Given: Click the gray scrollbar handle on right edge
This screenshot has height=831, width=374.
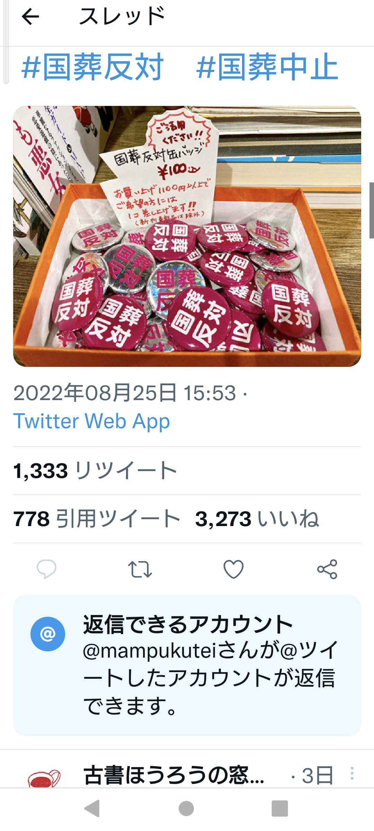Looking at the screenshot, I should click(x=372, y=210).
